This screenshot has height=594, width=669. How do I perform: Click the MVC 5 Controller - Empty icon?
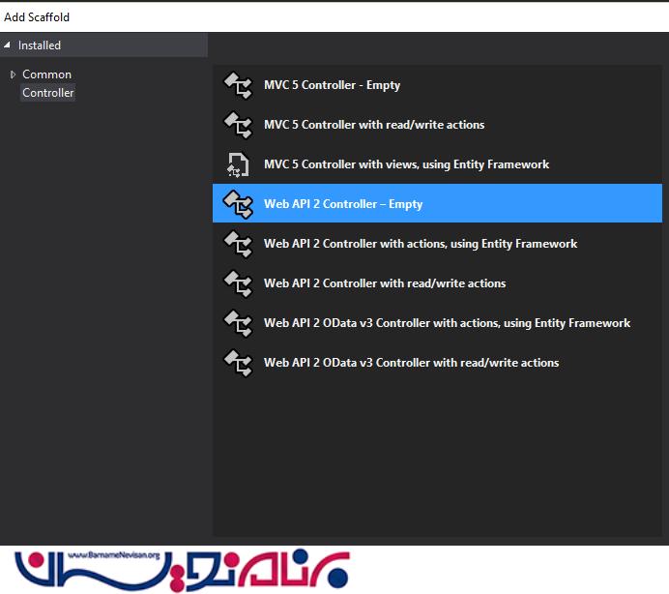click(x=237, y=85)
